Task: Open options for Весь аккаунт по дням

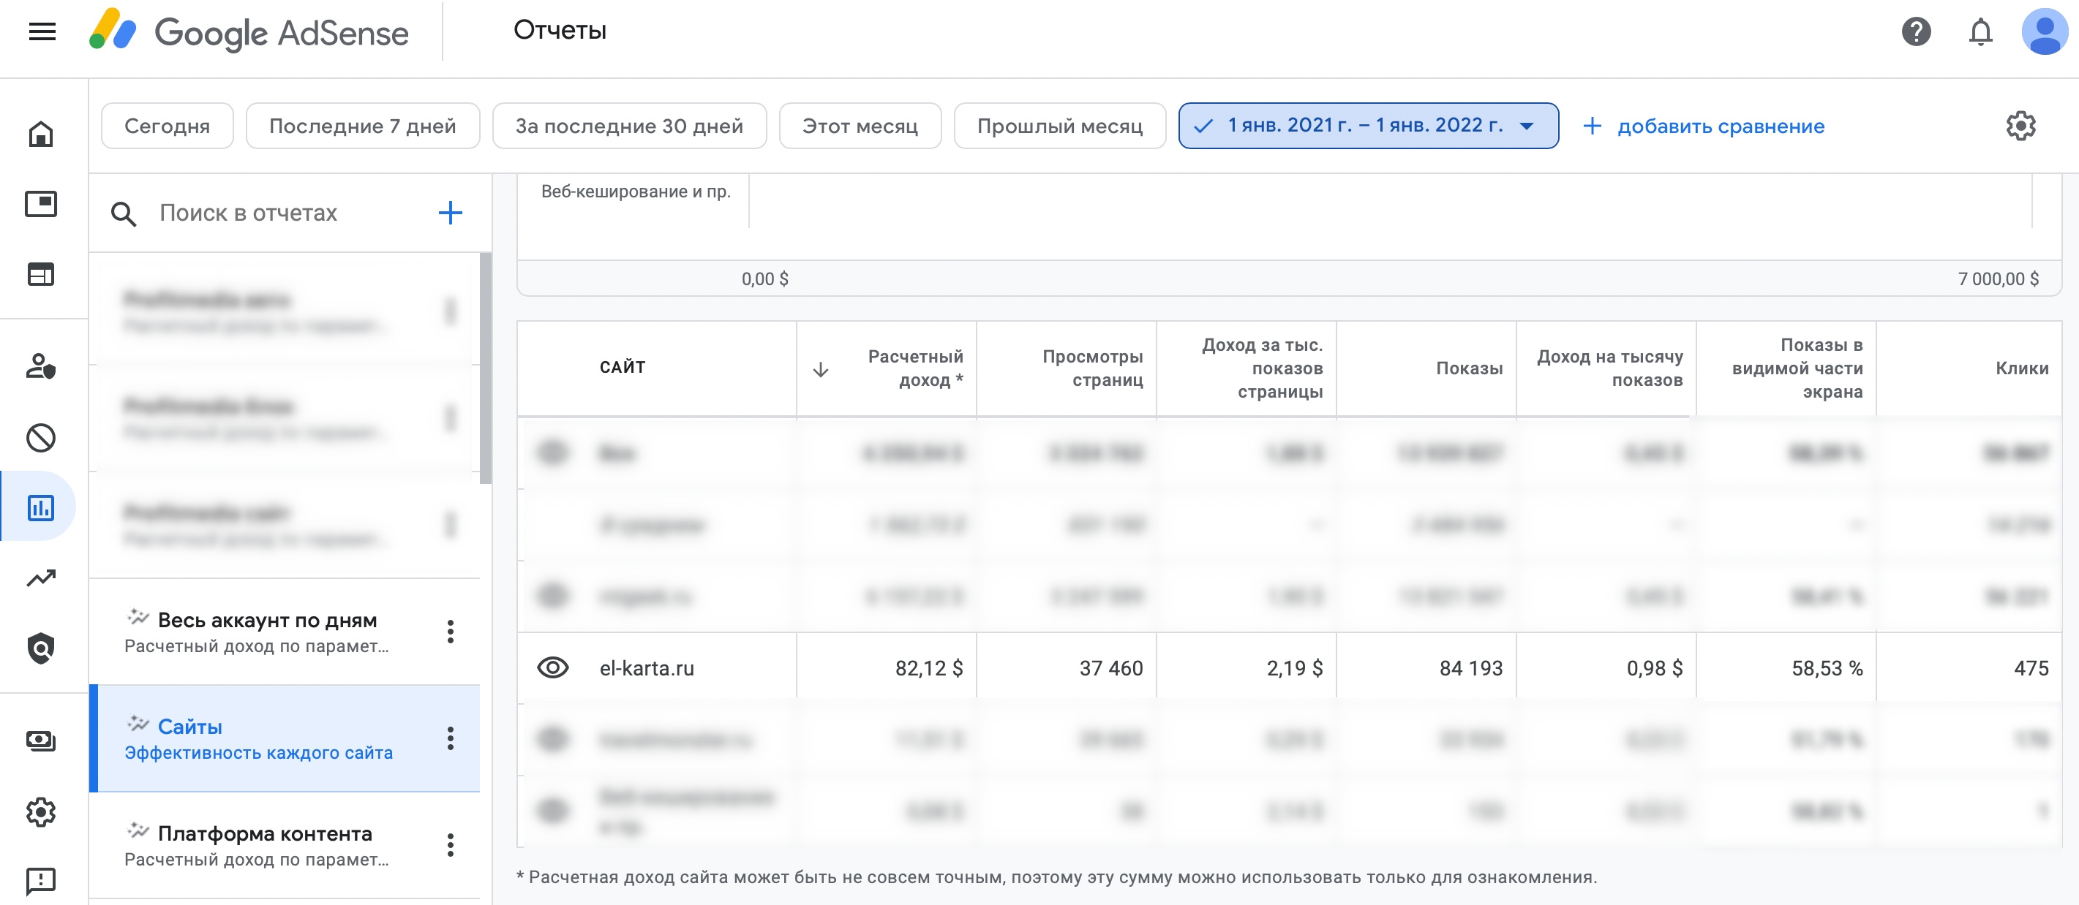Action: pos(451,632)
